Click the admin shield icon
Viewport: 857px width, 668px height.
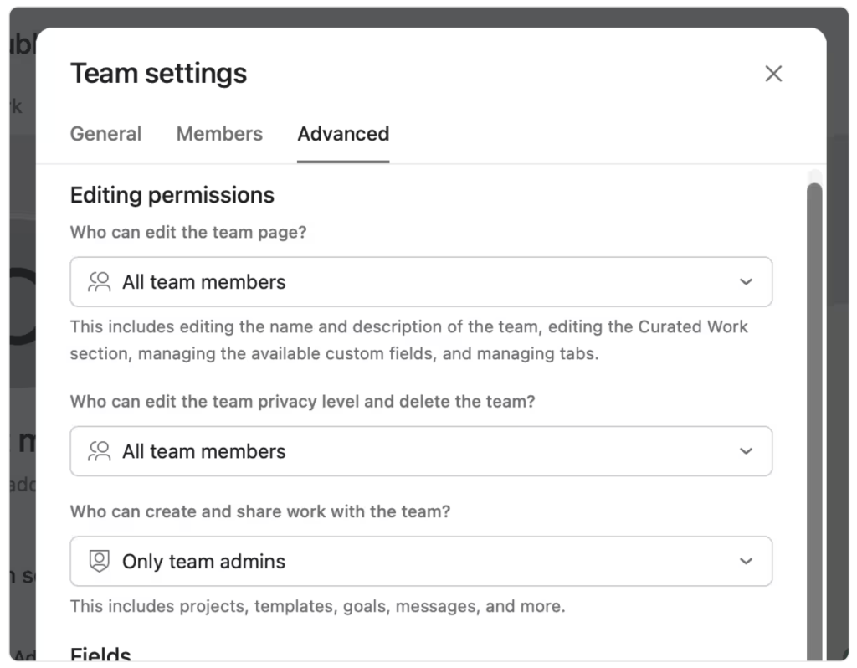tap(100, 562)
